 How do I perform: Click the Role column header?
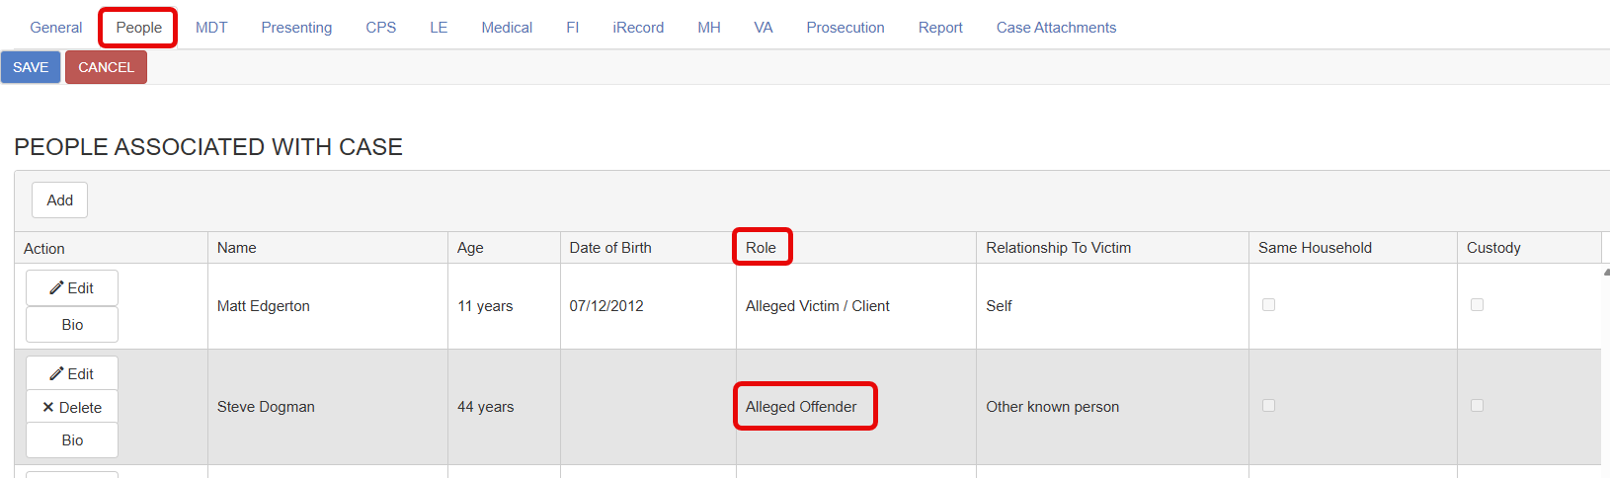coord(856,248)
